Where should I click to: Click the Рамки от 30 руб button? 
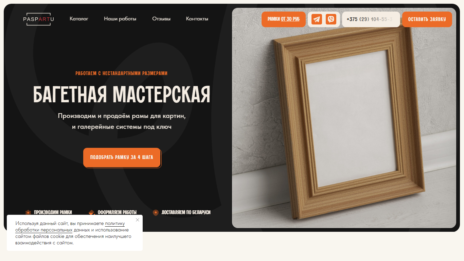click(284, 19)
